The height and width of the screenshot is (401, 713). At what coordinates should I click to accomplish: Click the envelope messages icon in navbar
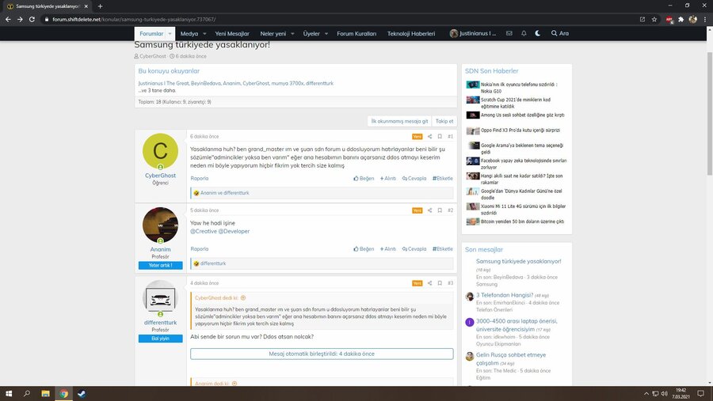tap(509, 33)
